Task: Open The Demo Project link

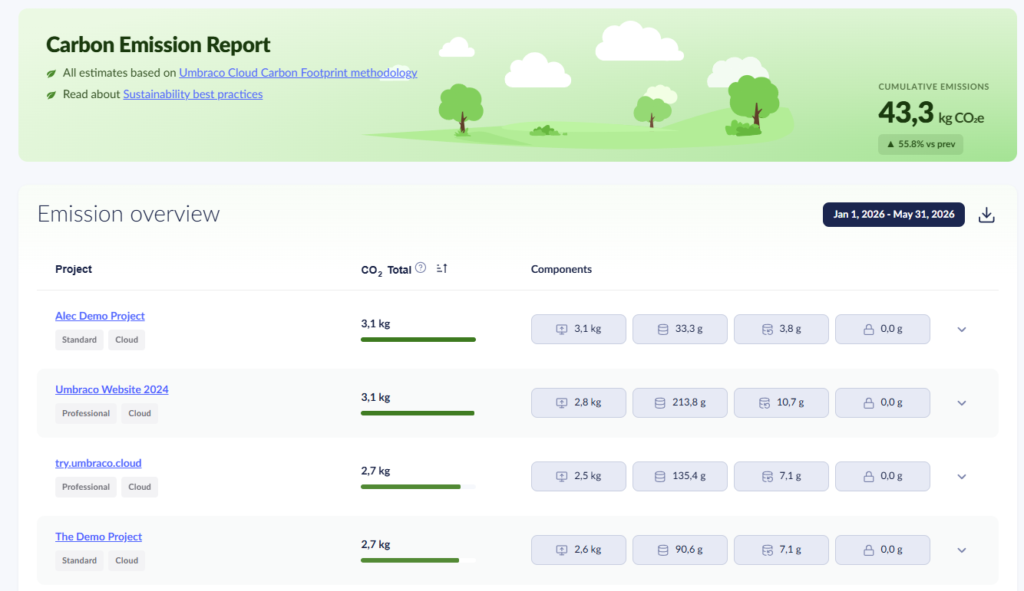Action: click(98, 537)
